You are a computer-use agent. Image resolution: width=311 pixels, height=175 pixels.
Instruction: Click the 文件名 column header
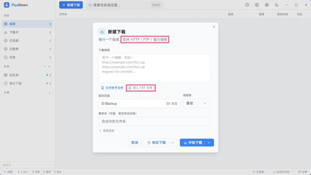tap(63, 14)
